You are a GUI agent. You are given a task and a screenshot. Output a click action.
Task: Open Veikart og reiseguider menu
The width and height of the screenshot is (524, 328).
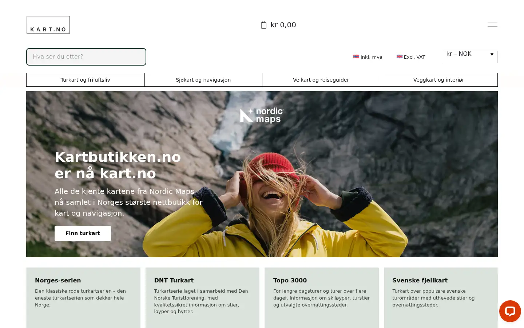click(321, 80)
